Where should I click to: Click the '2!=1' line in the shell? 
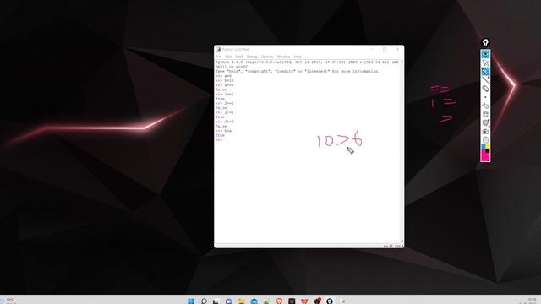[224, 112]
